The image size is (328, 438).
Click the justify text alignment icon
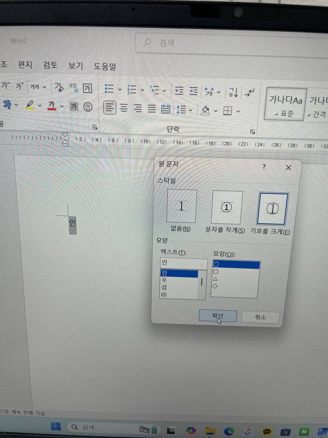coord(152,109)
